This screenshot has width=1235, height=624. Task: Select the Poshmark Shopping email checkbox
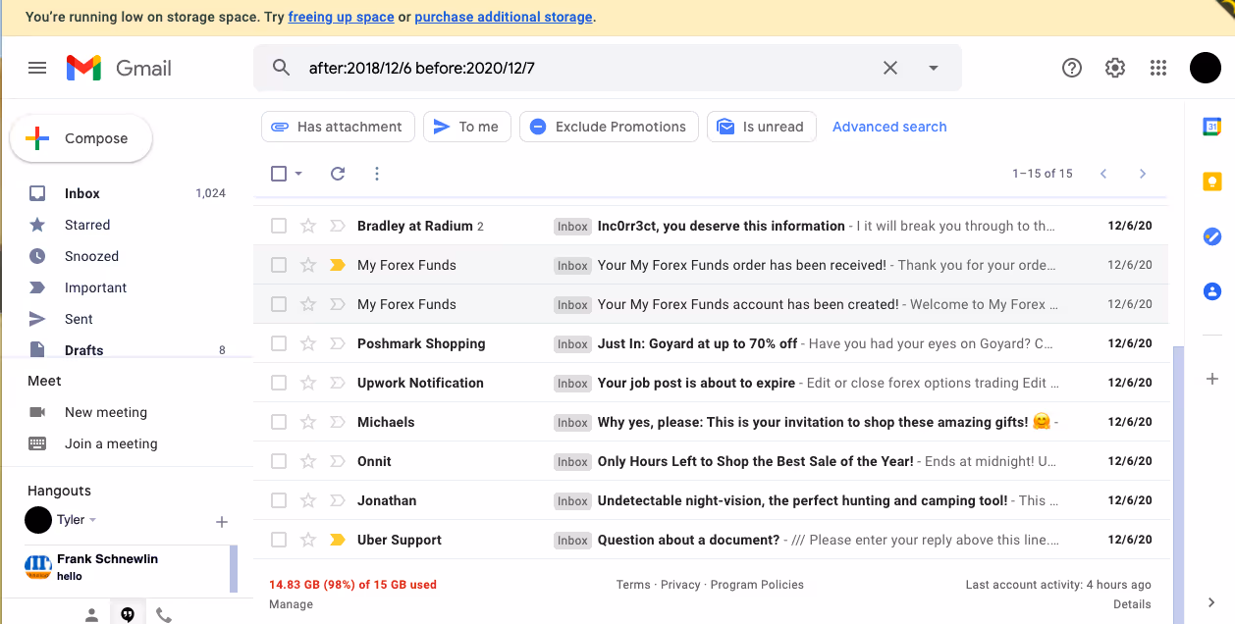point(279,343)
